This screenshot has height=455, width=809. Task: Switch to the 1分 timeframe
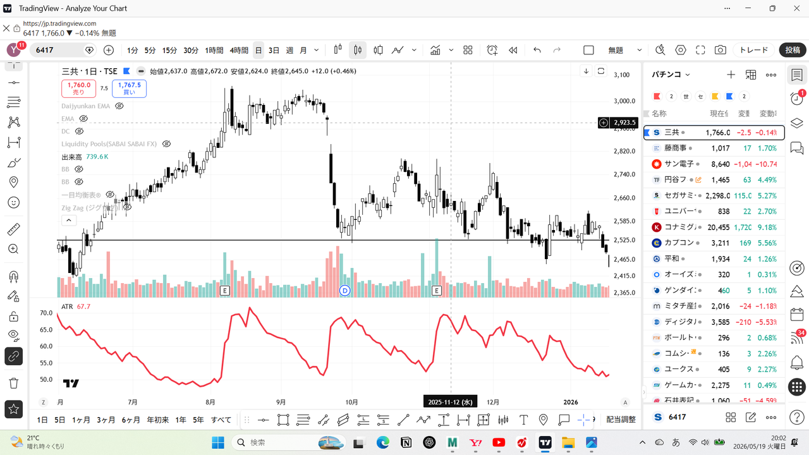point(132,50)
